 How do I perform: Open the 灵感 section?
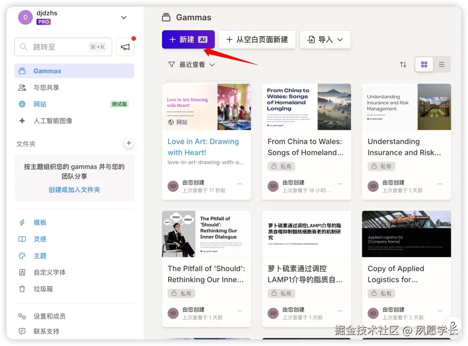tap(39, 239)
